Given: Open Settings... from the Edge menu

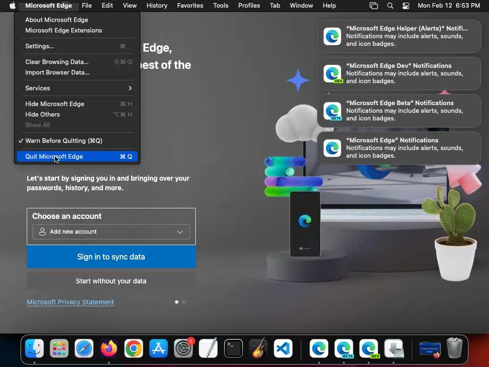Looking at the screenshot, I should (x=77, y=46).
